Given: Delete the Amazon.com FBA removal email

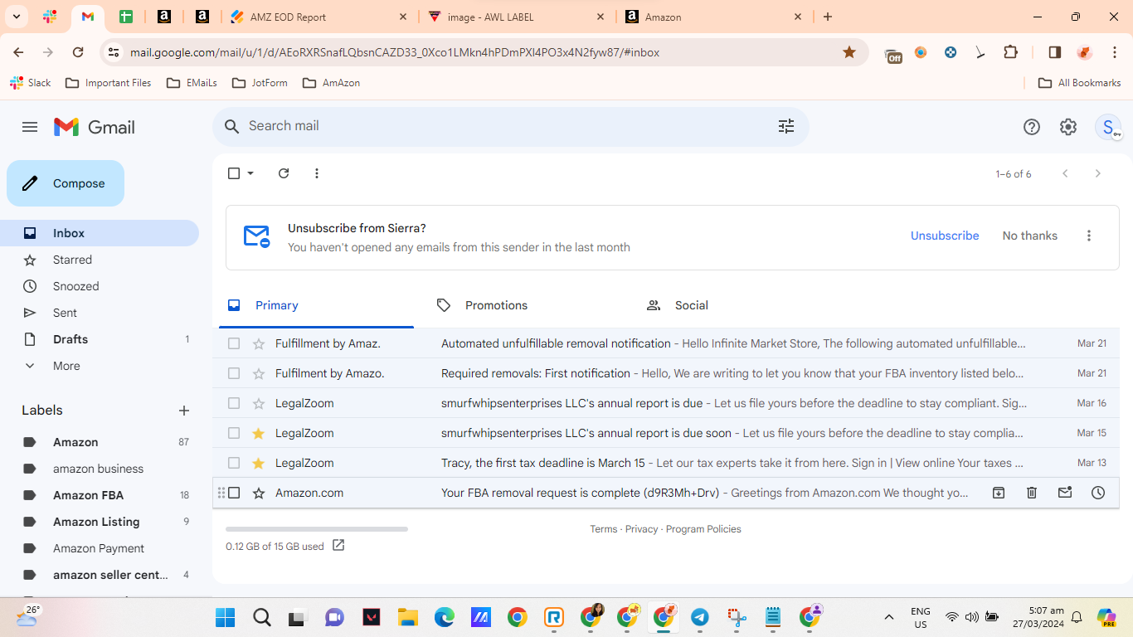Looking at the screenshot, I should tap(1032, 493).
